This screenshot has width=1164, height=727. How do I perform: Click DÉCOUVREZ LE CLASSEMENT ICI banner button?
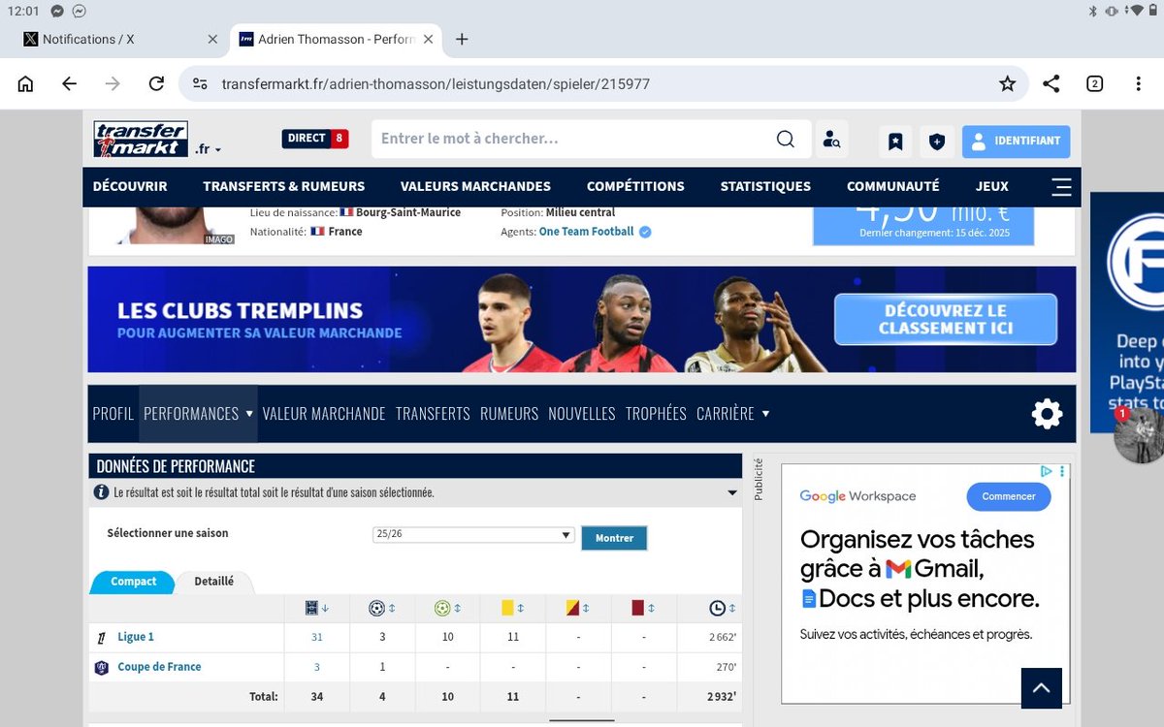[x=946, y=320]
